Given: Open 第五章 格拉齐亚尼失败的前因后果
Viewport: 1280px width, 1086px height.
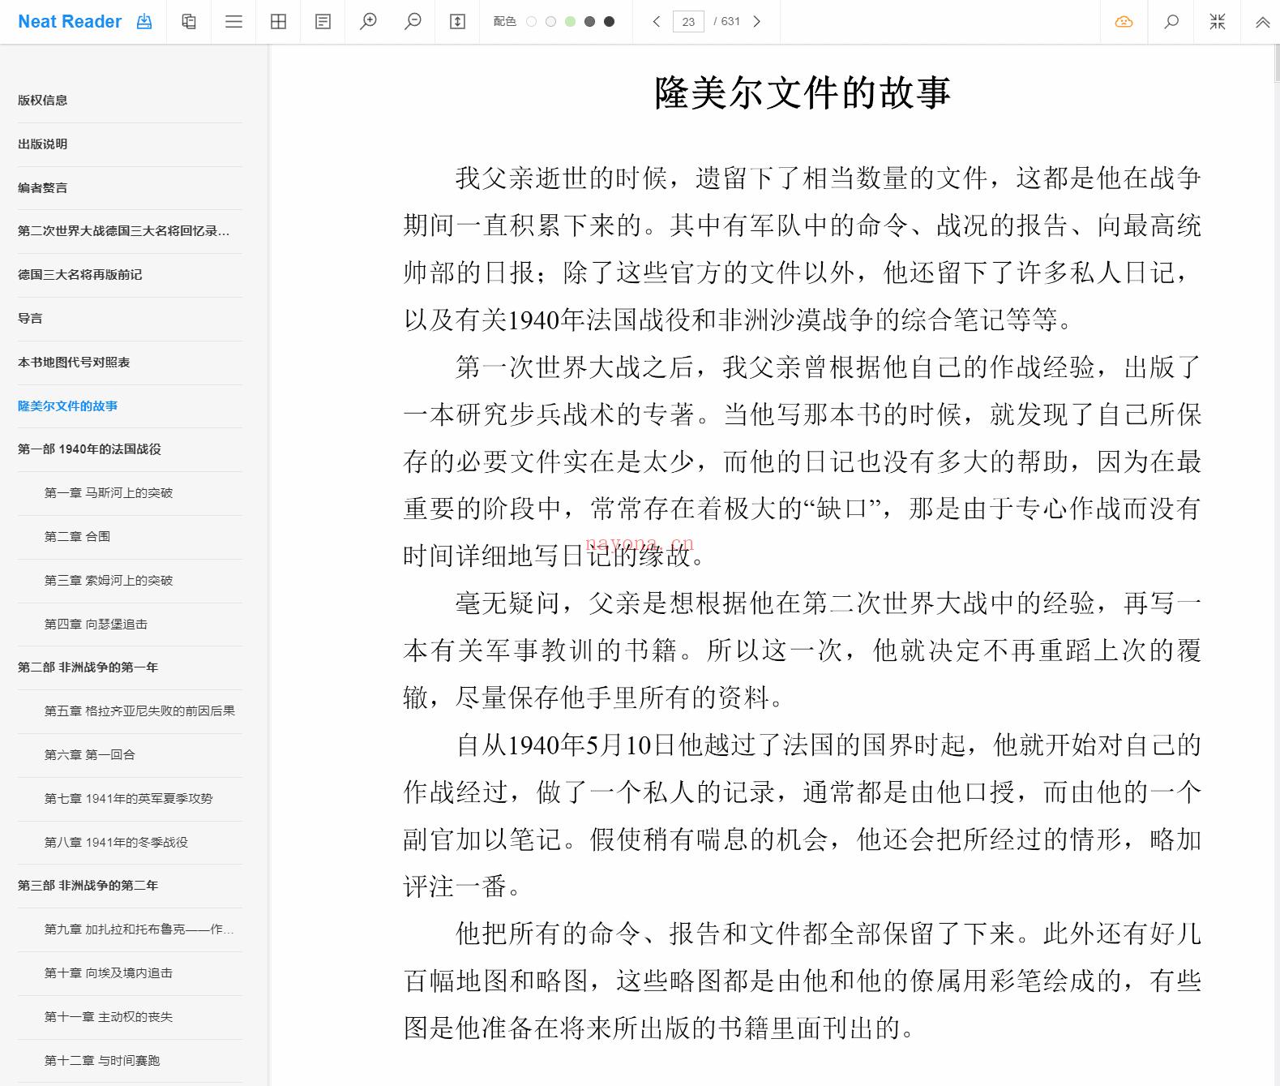Looking at the screenshot, I should click(139, 711).
